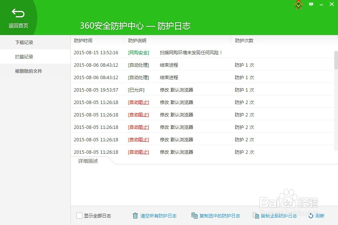Click the refresh circular arrow icon
The height and width of the screenshot is (225, 338).
[x=311, y=216]
